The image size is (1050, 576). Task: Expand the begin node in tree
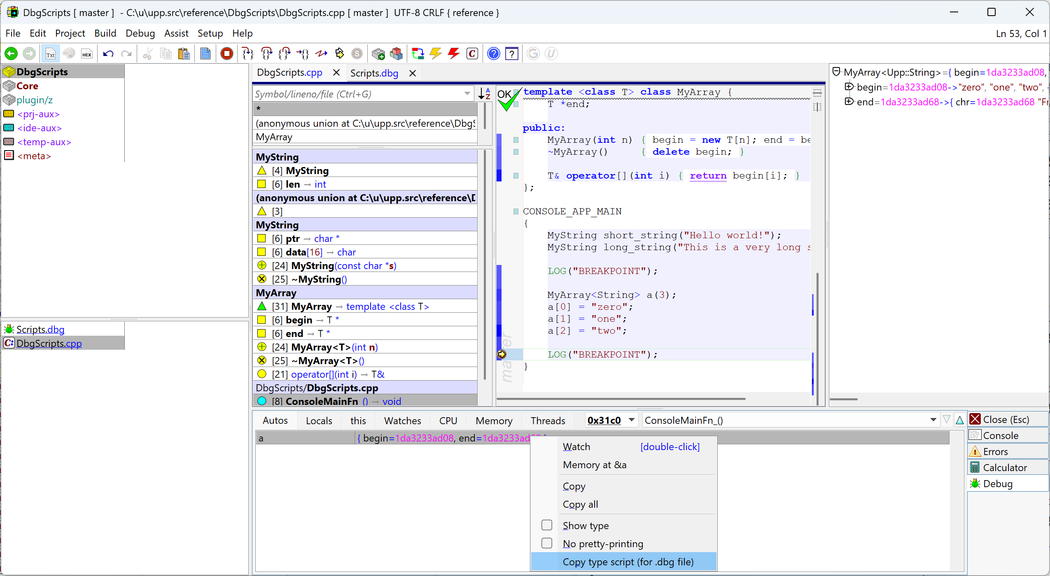tap(849, 87)
